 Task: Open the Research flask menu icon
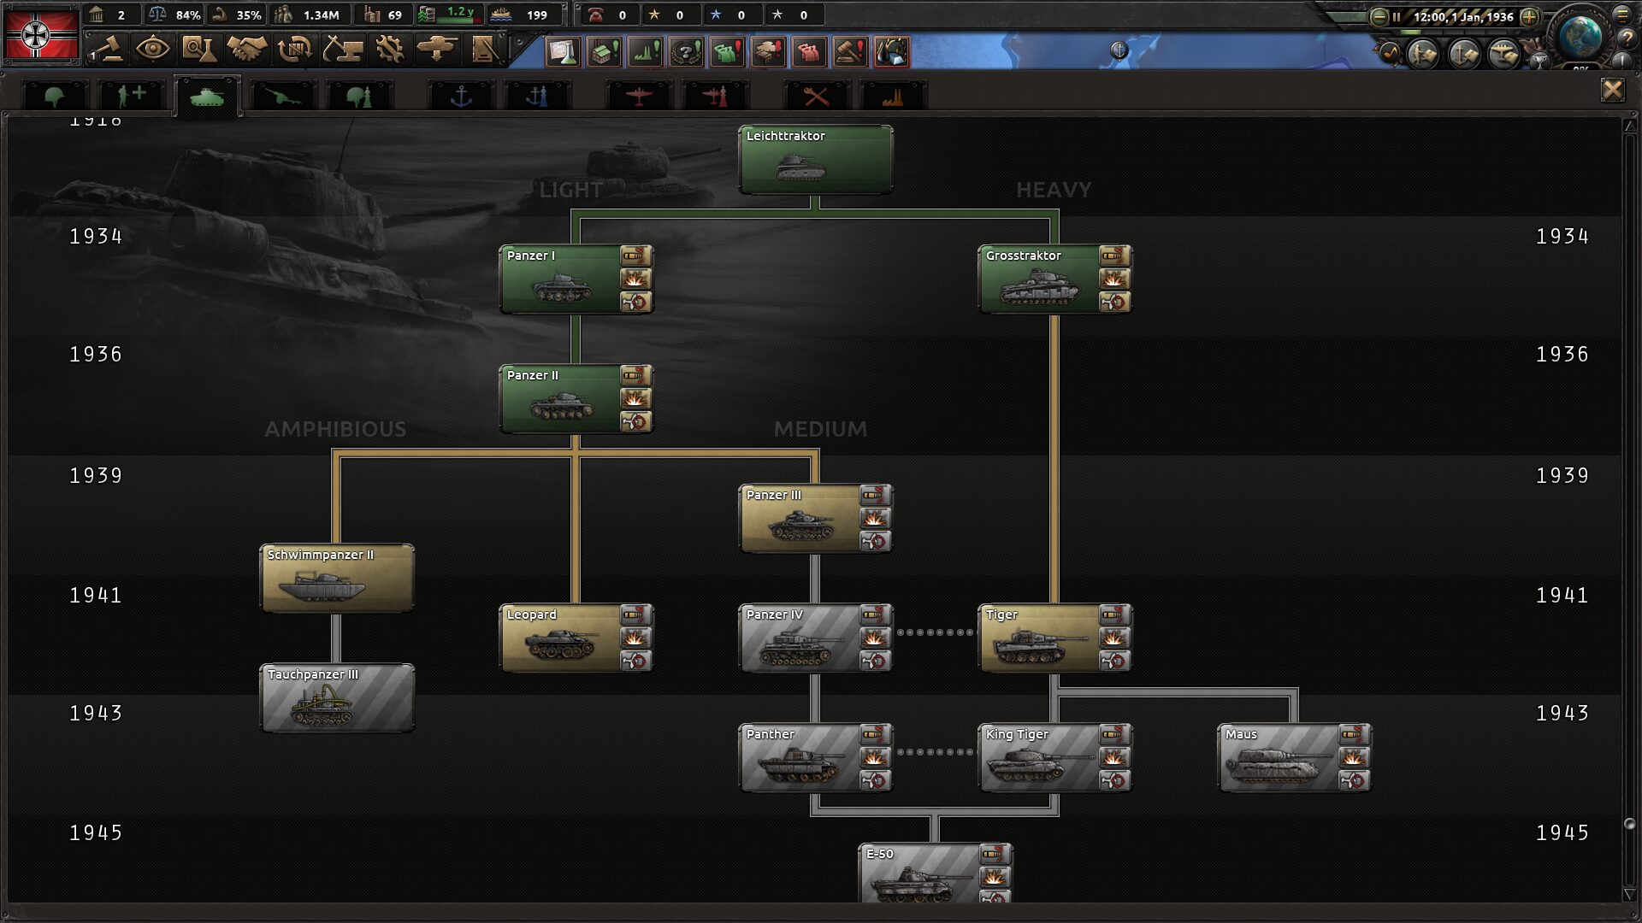pos(199,49)
